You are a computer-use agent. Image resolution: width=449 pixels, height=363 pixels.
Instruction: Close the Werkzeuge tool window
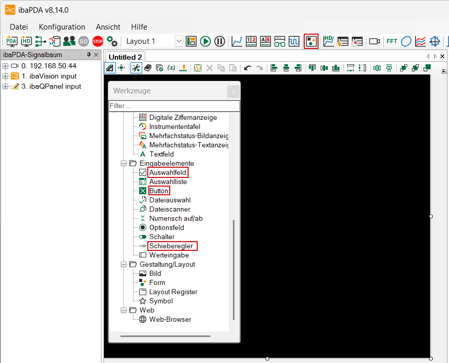click(x=233, y=91)
